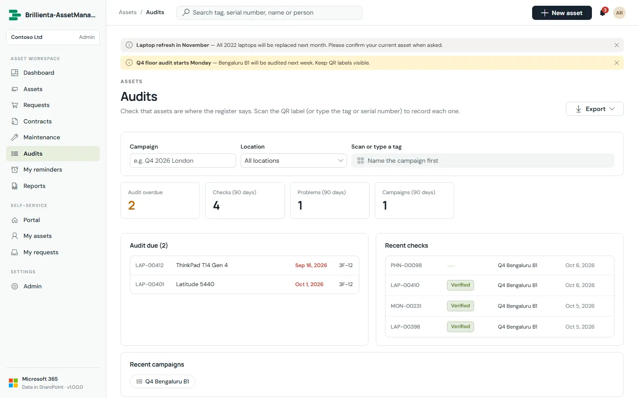The width and height of the screenshot is (638, 398).
Task: Click the My assets person icon
Action: click(x=15, y=236)
